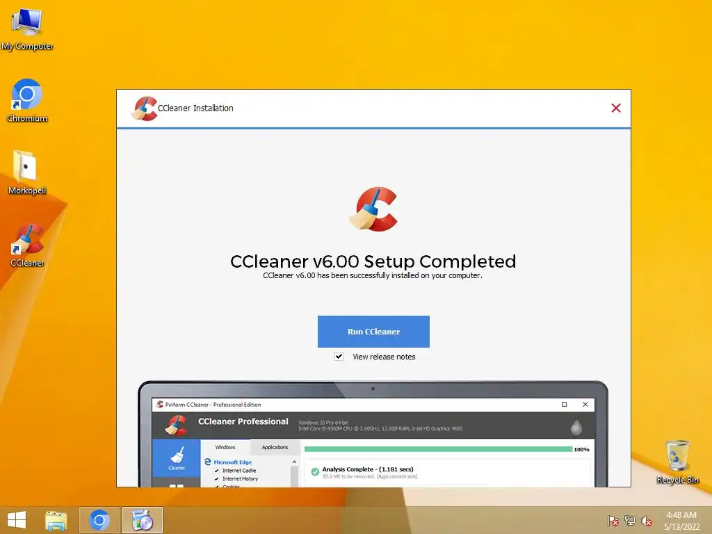712x534 pixels.
Task: Select the My Computer desktop icon
Action: tap(27, 29)
